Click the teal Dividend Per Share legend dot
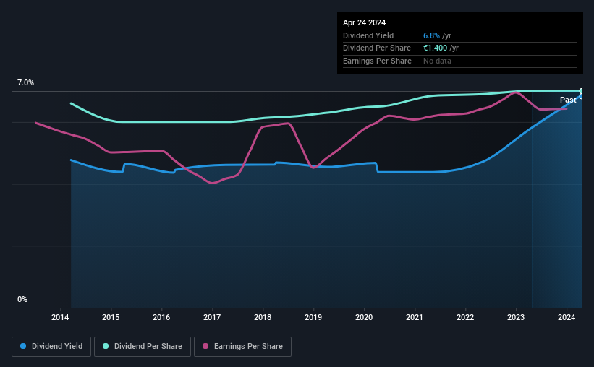The image size is (594, 367). pos(106,346)
